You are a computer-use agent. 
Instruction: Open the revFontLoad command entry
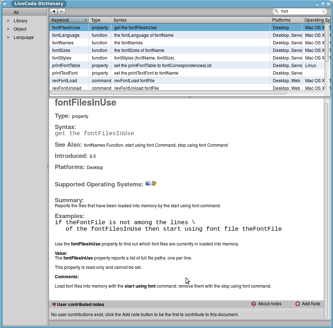(65, 81)
